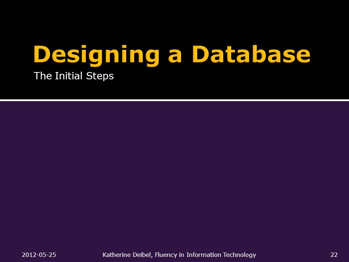The image size is (349, 262).
Task: Select the 'Katherine Deibel, Fluency in Information Technology' footer text
Action: [179, 255]
